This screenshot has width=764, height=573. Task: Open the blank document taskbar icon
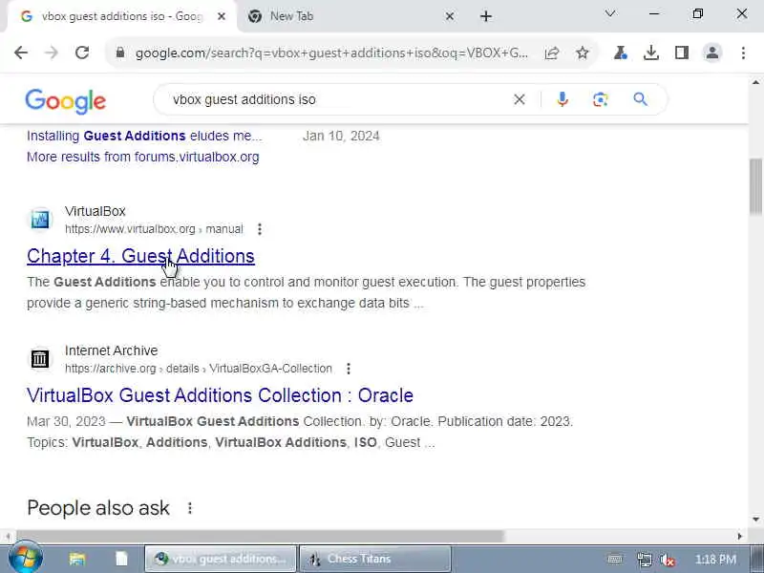pyautogui.click(x=121, y=559)
